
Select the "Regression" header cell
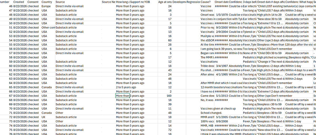[193, 2]
